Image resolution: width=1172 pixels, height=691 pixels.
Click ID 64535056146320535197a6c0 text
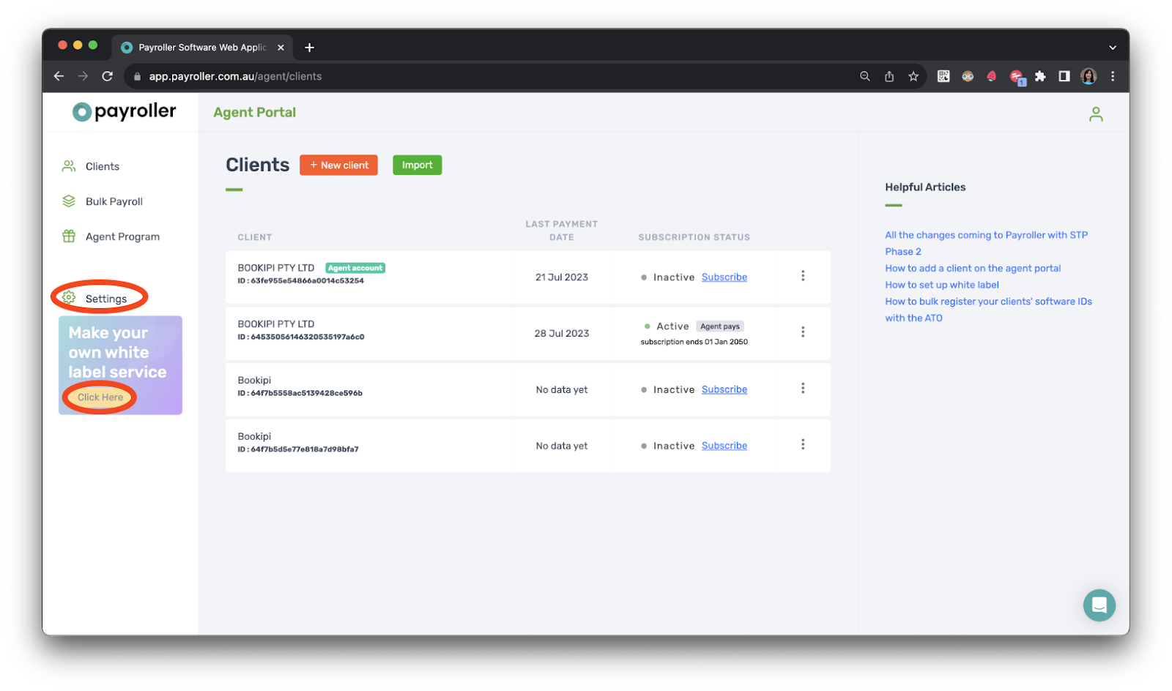[300, 337]
